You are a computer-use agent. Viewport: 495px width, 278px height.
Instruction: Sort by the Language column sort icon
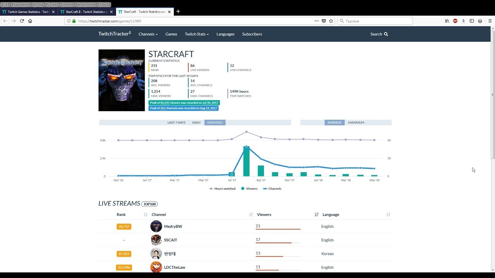coord(388,215)
